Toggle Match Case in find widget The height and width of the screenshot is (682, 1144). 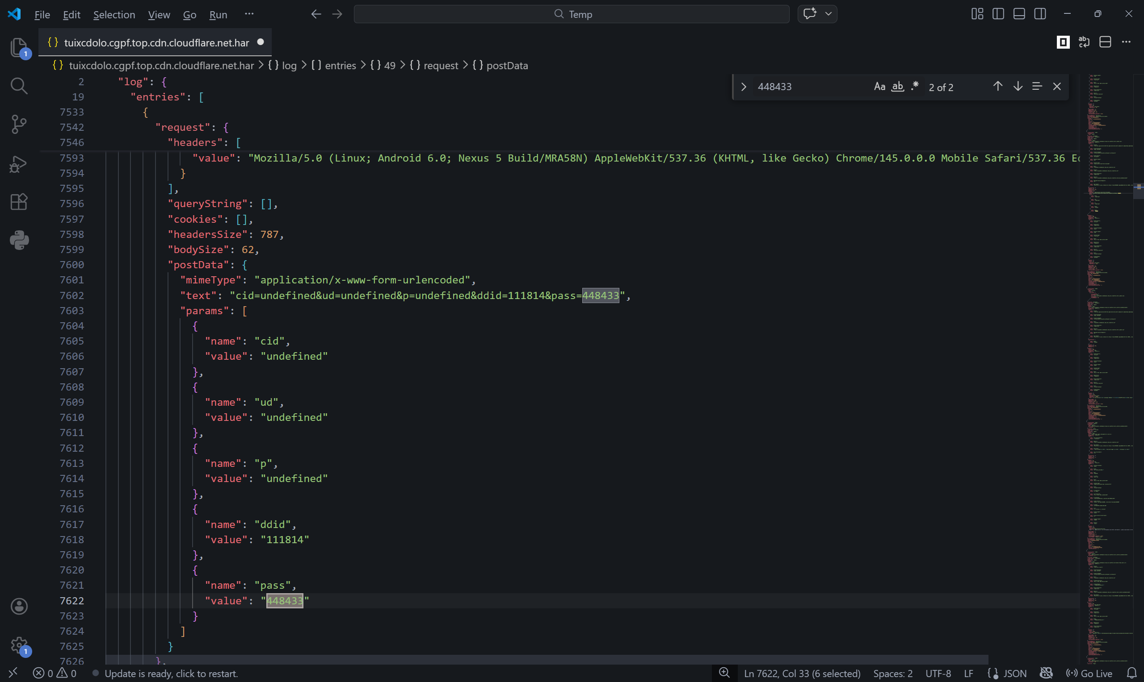(x=879, y=87)
